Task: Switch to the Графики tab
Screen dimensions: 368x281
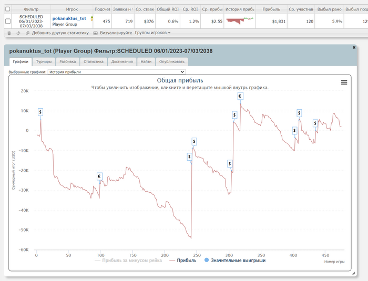Action: click(x=21, y=61)
